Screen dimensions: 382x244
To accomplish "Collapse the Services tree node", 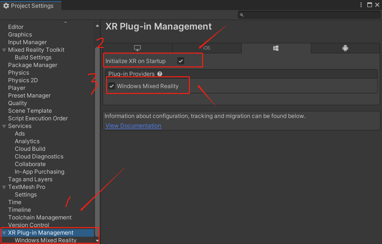I will [4, 126].
